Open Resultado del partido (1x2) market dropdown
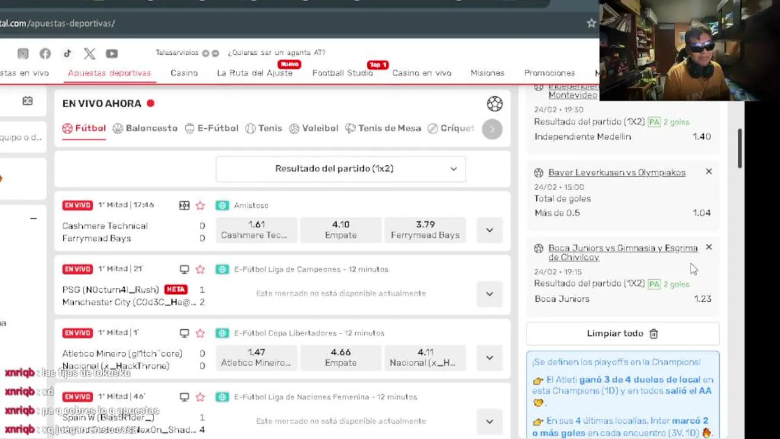Viewport: 780px width, 439px height. tap(341, 169)
